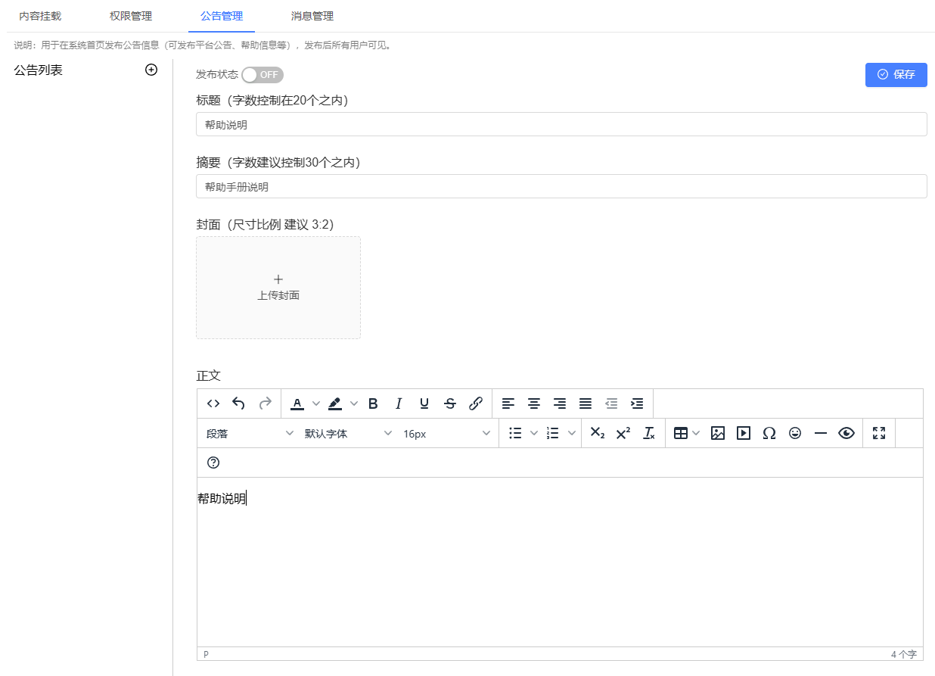Open the text color picker arrow
Image resolution: width=935 pixels, height=676 pixels.
(x=316, y=403)
